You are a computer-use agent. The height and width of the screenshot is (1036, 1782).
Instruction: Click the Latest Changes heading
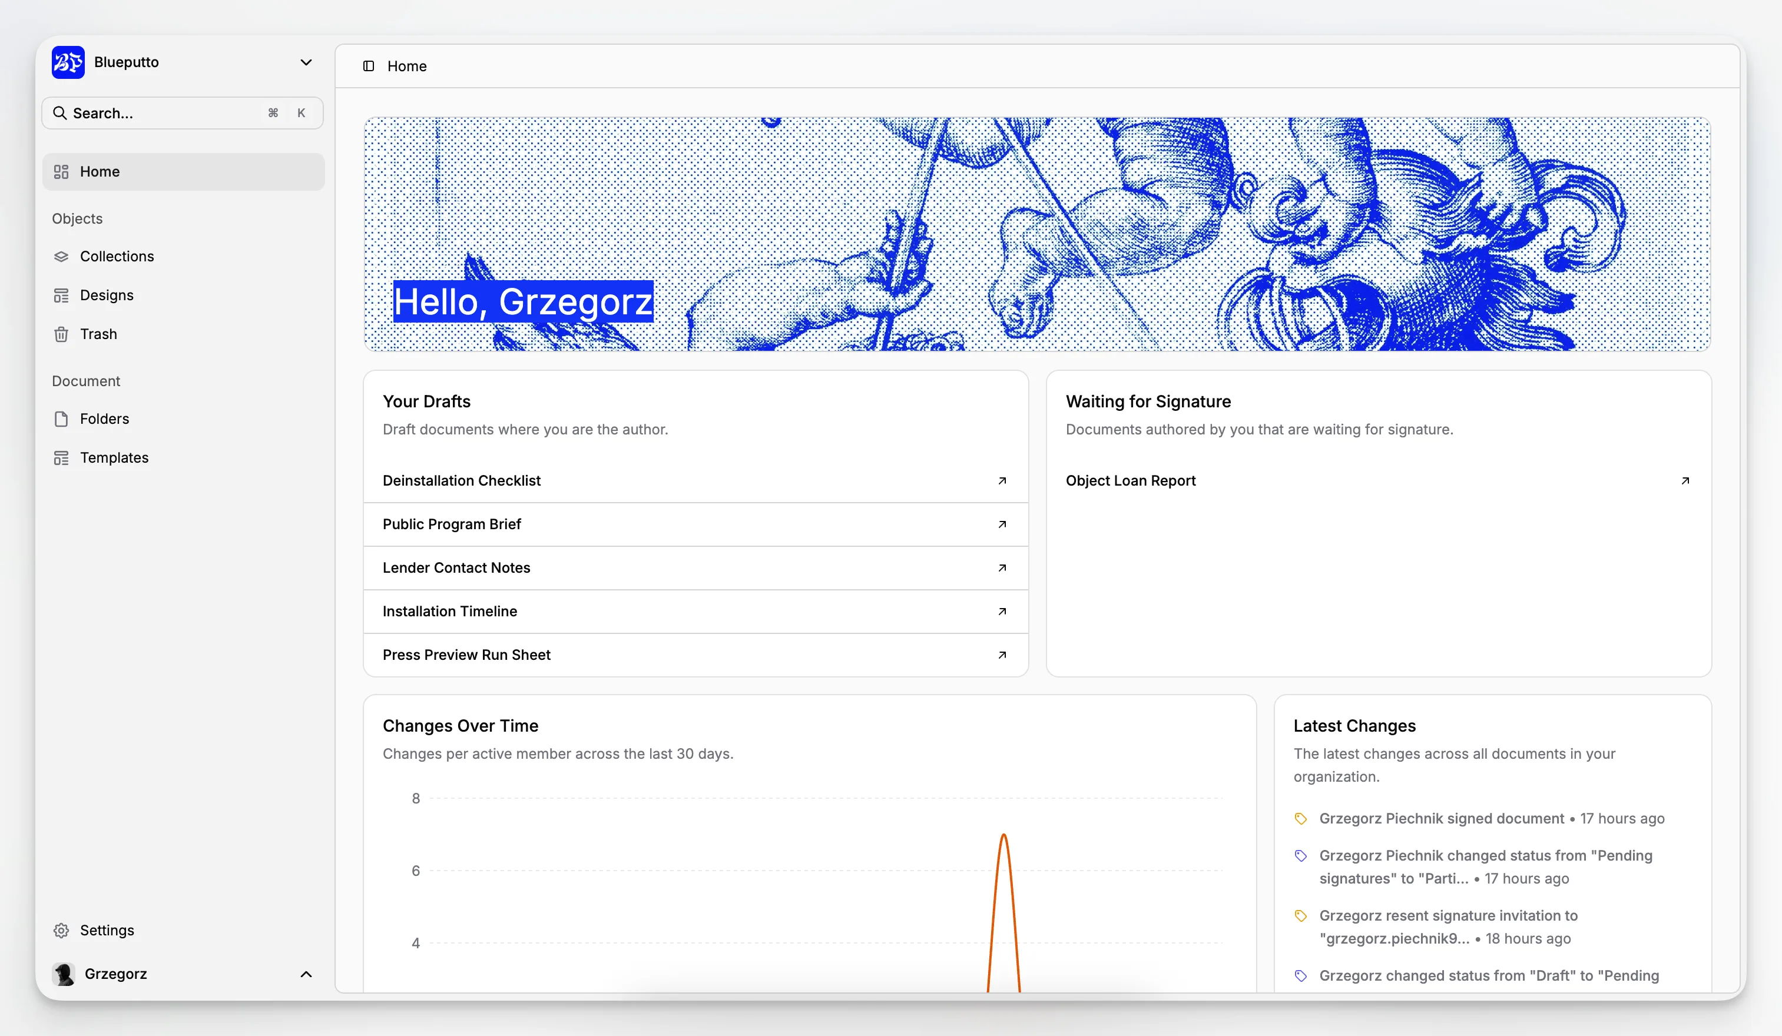[x=1354, y=726]
